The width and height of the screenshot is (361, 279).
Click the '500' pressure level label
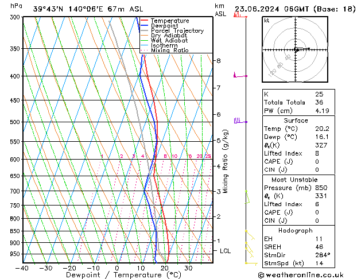16,122
